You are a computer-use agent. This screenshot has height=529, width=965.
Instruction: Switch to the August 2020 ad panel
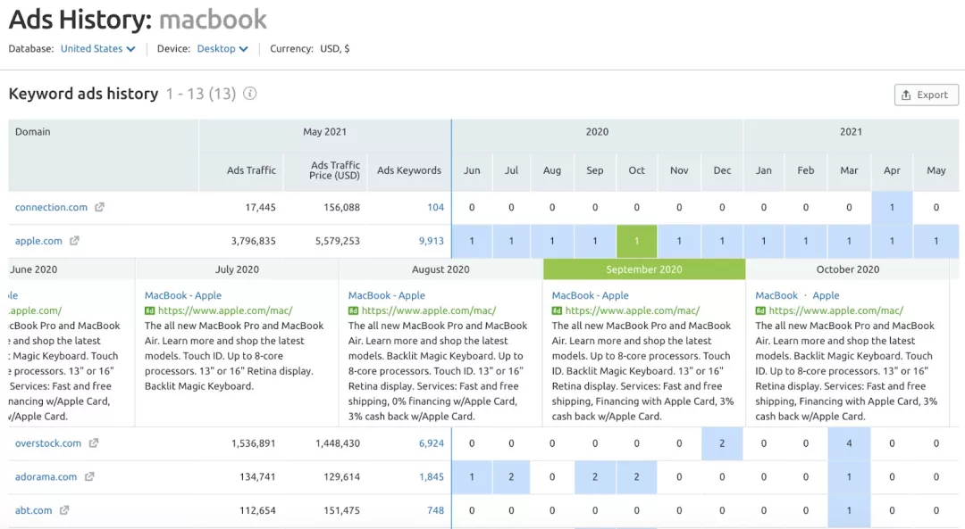(x=441, y=269)
